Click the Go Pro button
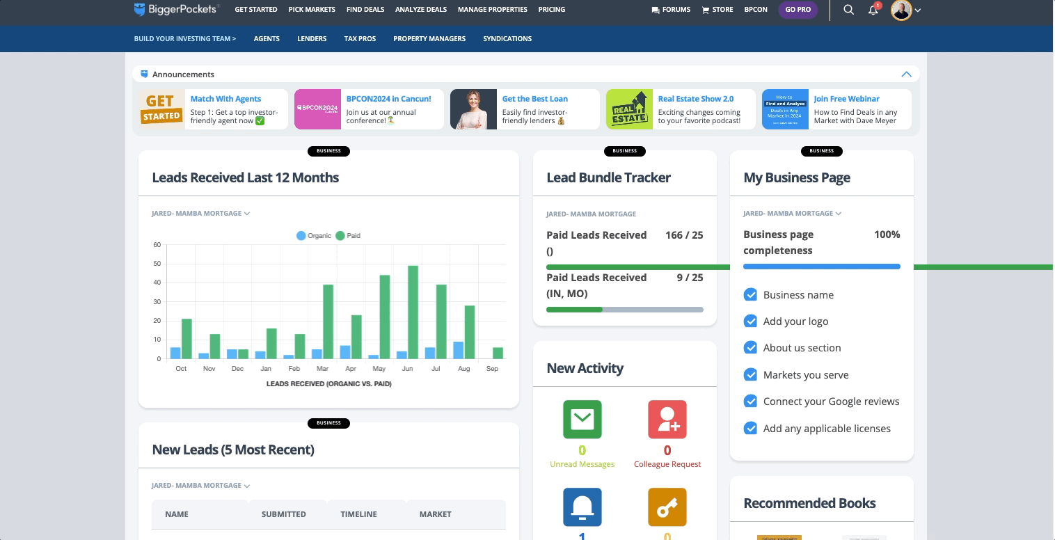Screen dimensions: 1055x540 [798, 10]
